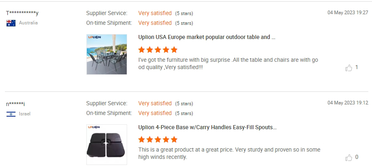
Task: Click the 04 May 2023 19:27 timestamp
Action: (x=348, y=13)
